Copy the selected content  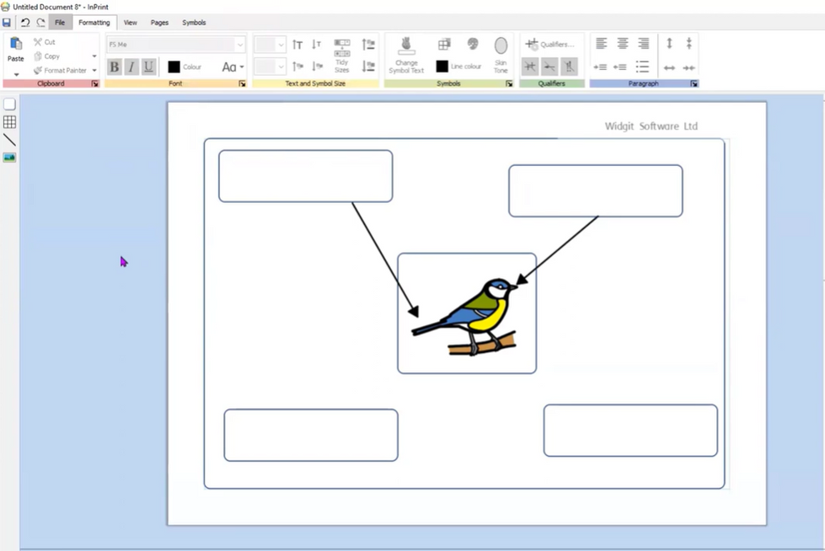[x=47, y=56]
